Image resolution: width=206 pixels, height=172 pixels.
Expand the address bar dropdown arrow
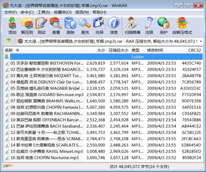tap(201, 42)
